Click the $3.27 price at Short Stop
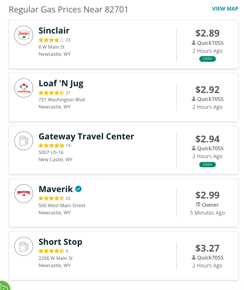Screen dimensions: 244x290 pyautogui.click(x=207, y=248)
